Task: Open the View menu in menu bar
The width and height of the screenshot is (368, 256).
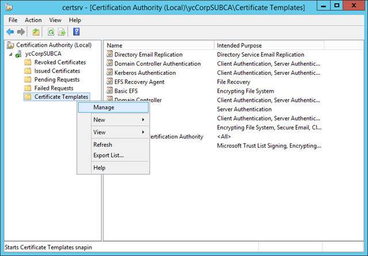Action: click(55, 20)
